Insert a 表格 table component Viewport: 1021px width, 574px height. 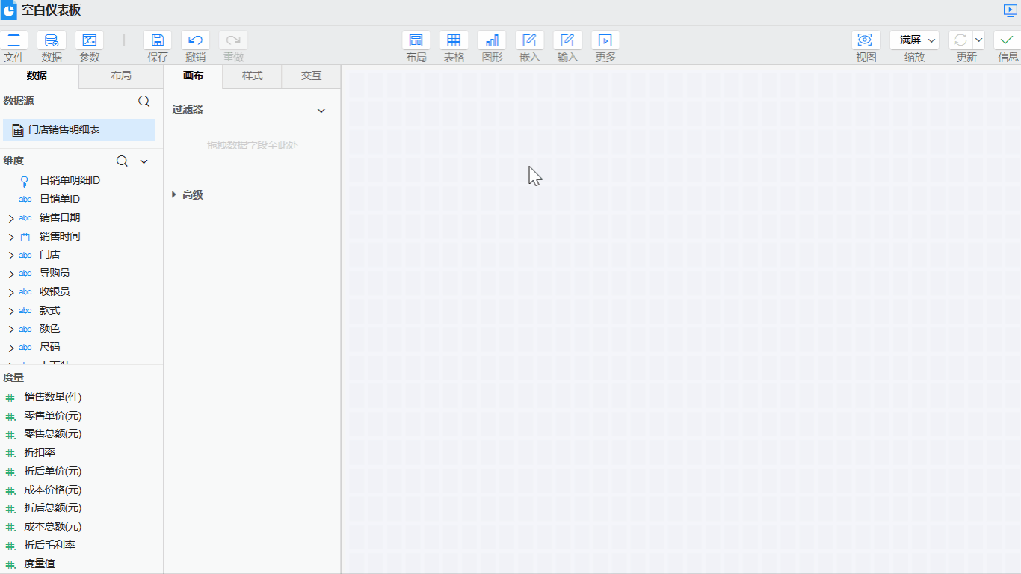[454, 40]
